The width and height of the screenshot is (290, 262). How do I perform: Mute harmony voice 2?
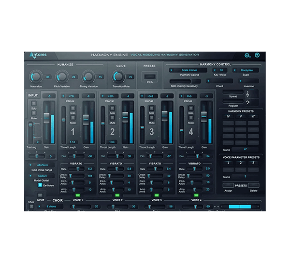(112, 118)
